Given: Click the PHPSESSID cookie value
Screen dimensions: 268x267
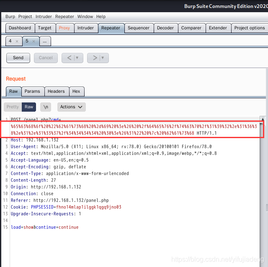Looking at the screenshot, I should (89, 207).
